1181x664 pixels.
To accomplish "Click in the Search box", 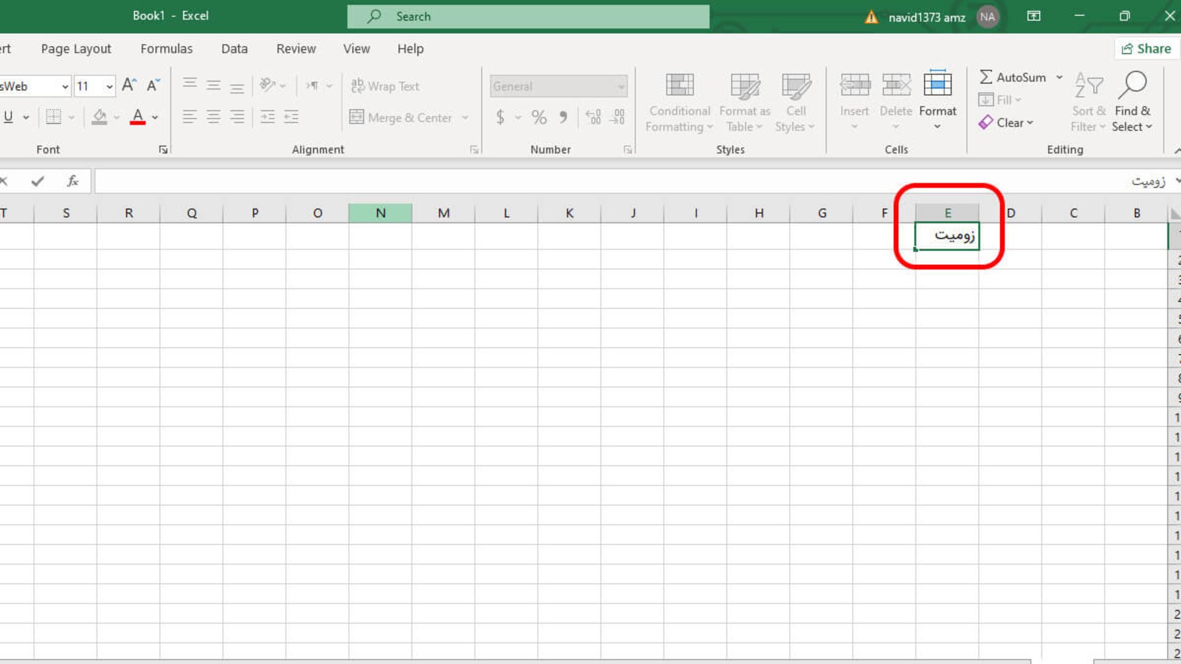I will (x=528, y=17).
